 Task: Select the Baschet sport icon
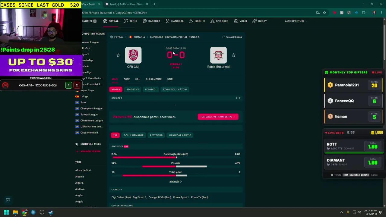(151, 21)
